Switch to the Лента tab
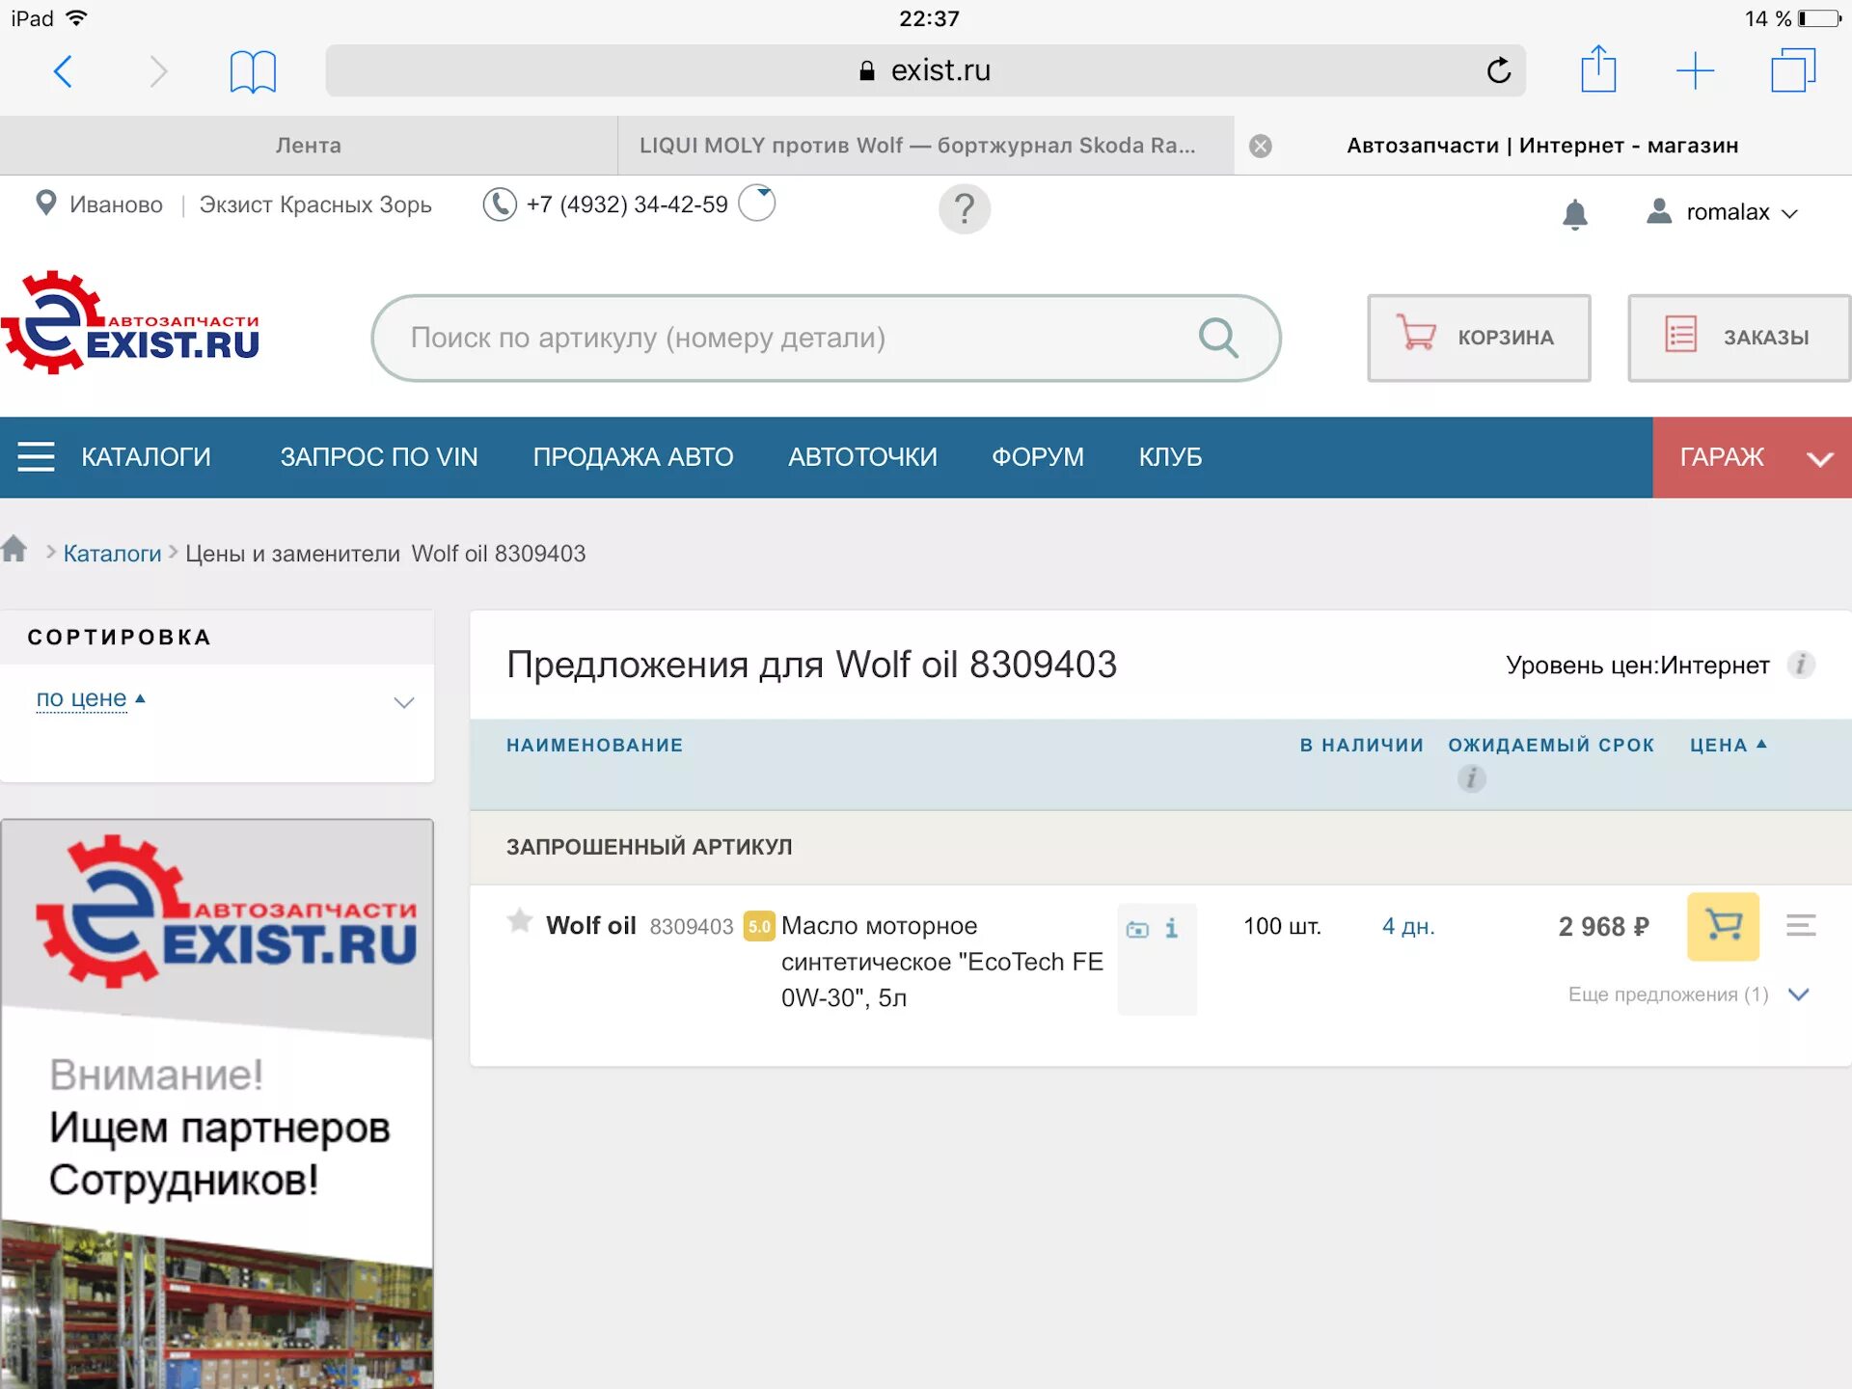The height and width of the screenshot is (1389, 1852). click(x=309, y=146)
